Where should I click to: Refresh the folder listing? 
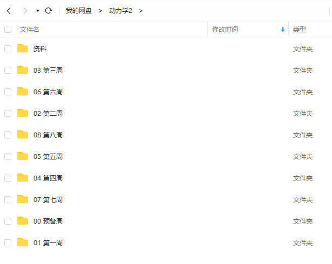(x=49, y=11)
